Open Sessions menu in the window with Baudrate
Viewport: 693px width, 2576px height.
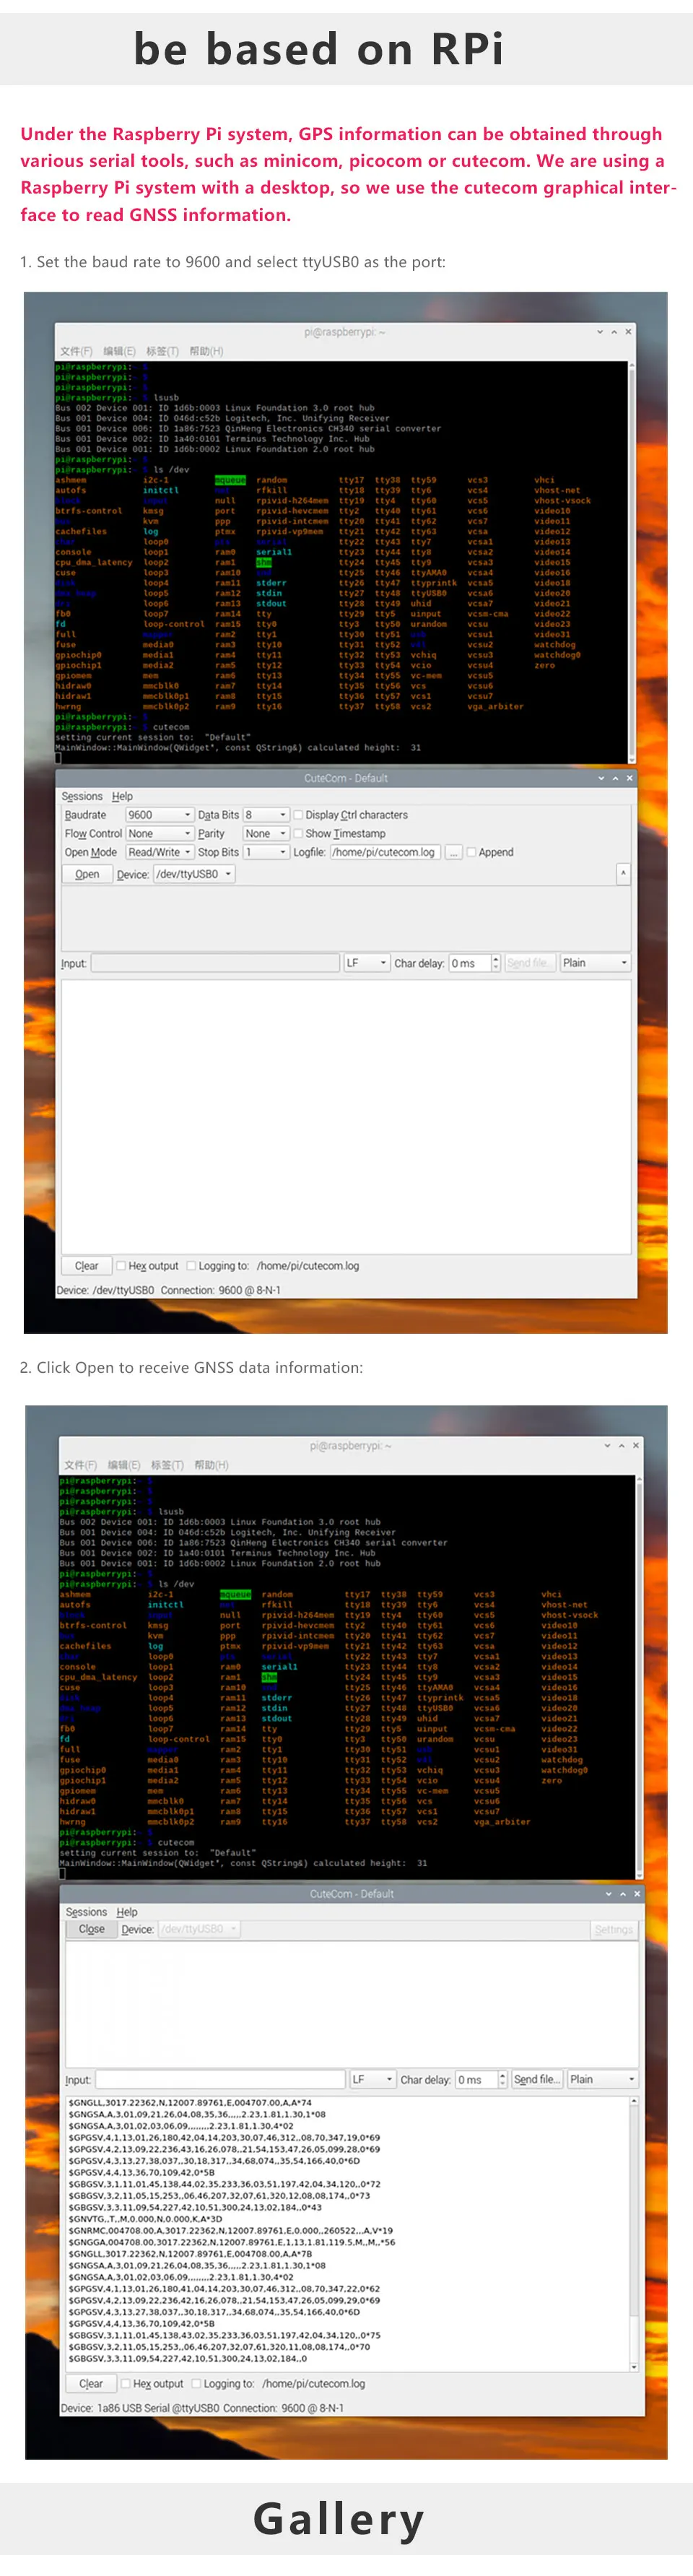coord(81,797)
